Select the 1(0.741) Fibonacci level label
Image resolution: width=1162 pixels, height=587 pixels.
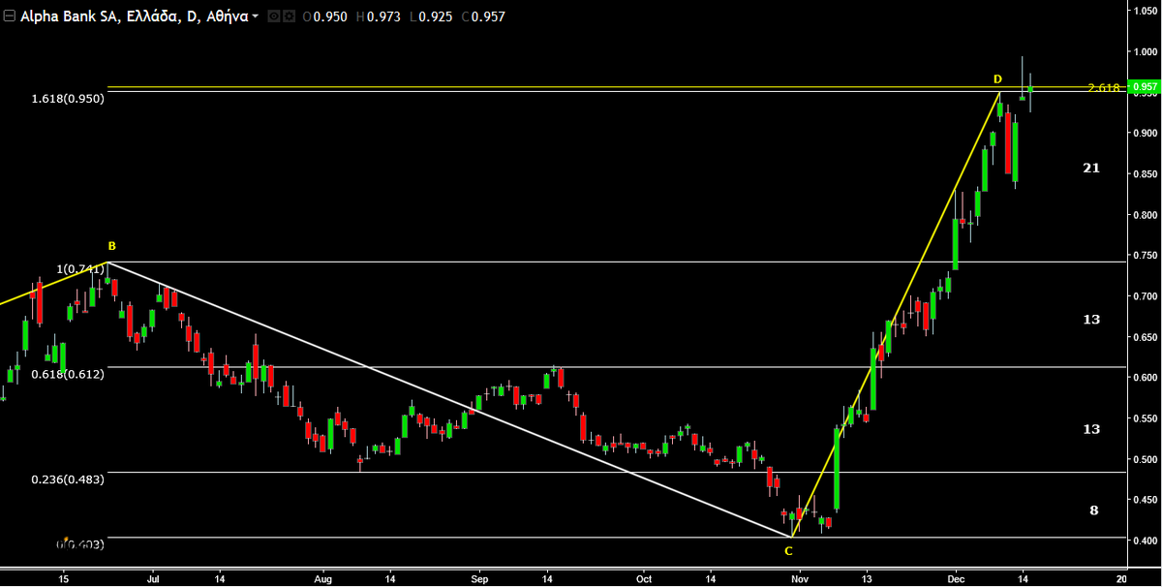coord(80,268)
